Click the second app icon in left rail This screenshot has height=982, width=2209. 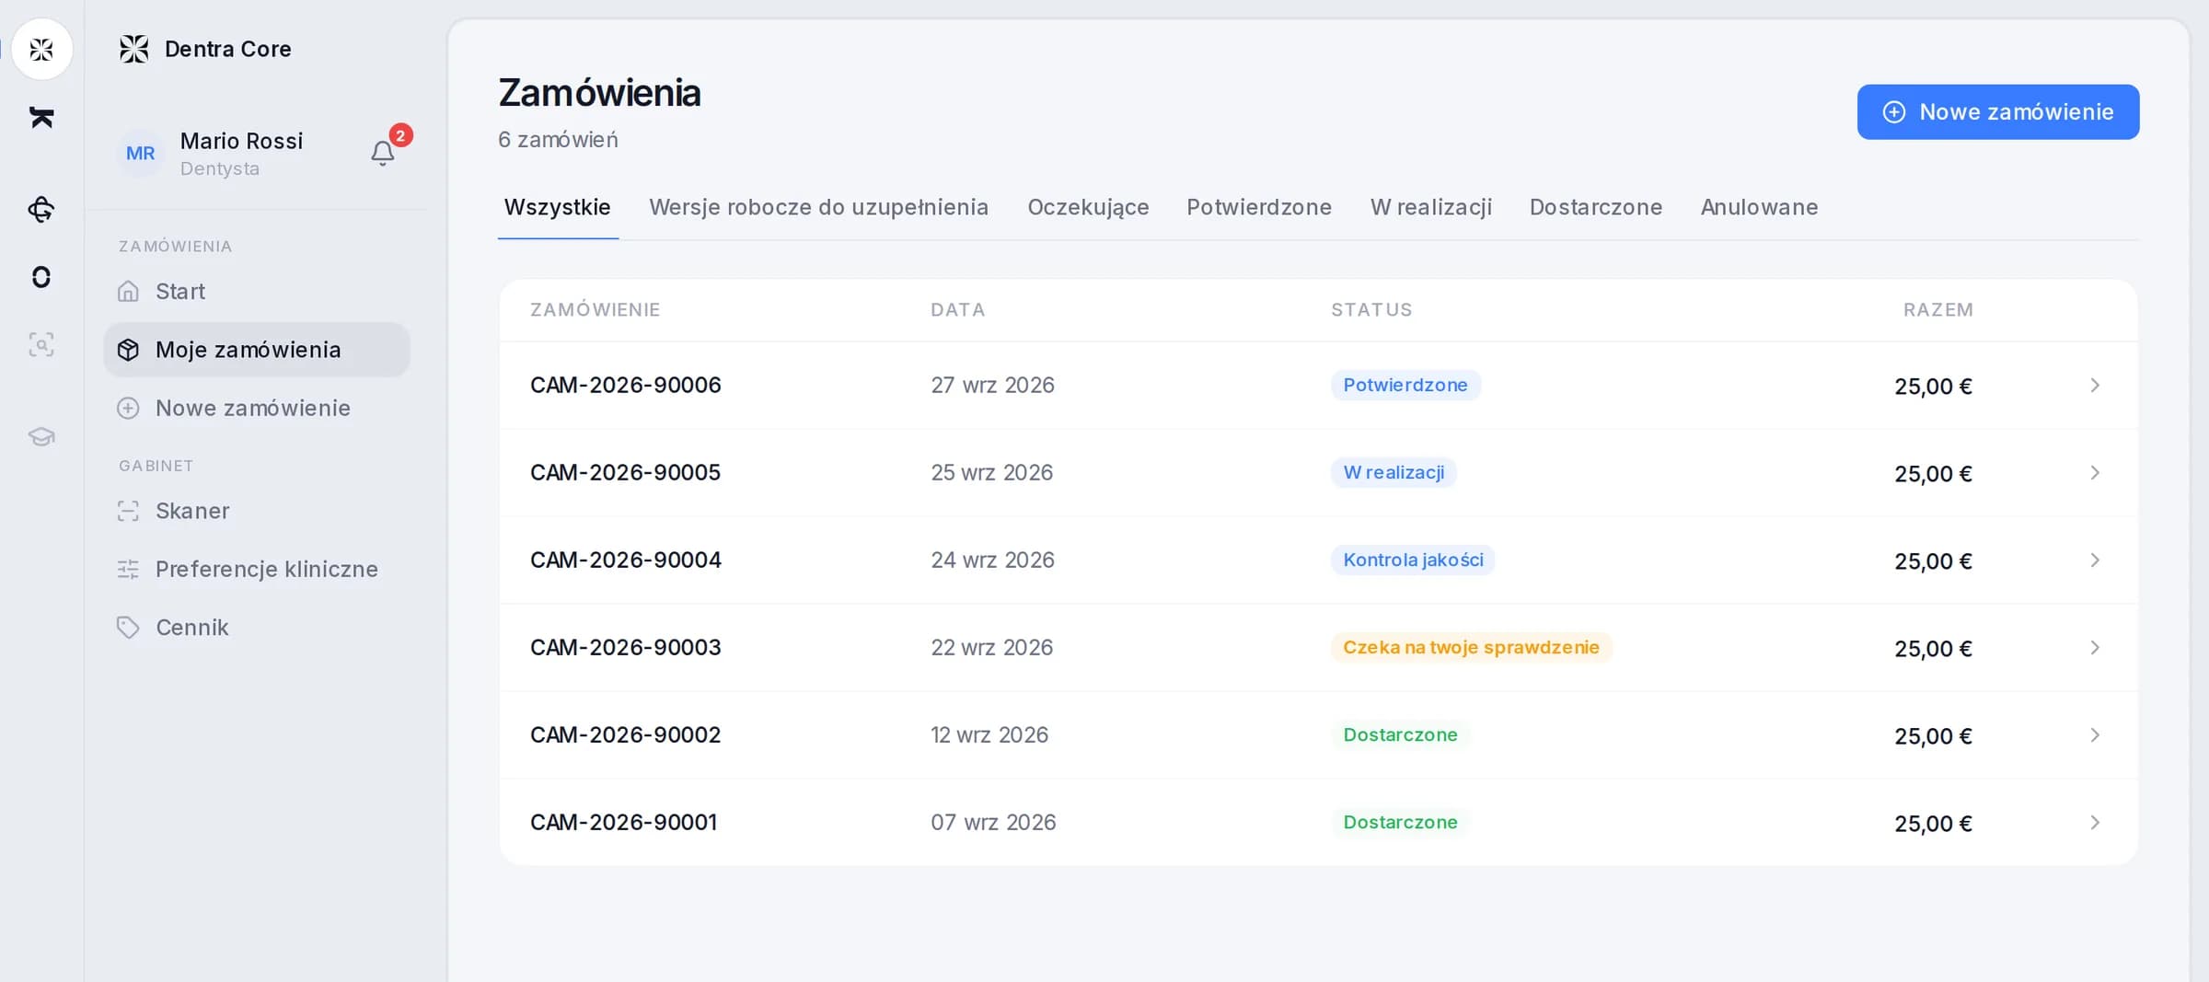pos(41,118)
